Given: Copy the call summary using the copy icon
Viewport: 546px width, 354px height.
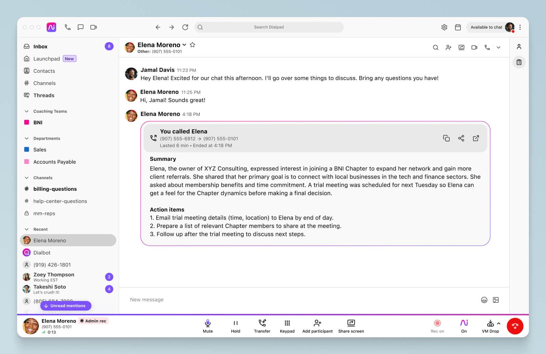Looking at the screenshot, I should coord(446,138).
